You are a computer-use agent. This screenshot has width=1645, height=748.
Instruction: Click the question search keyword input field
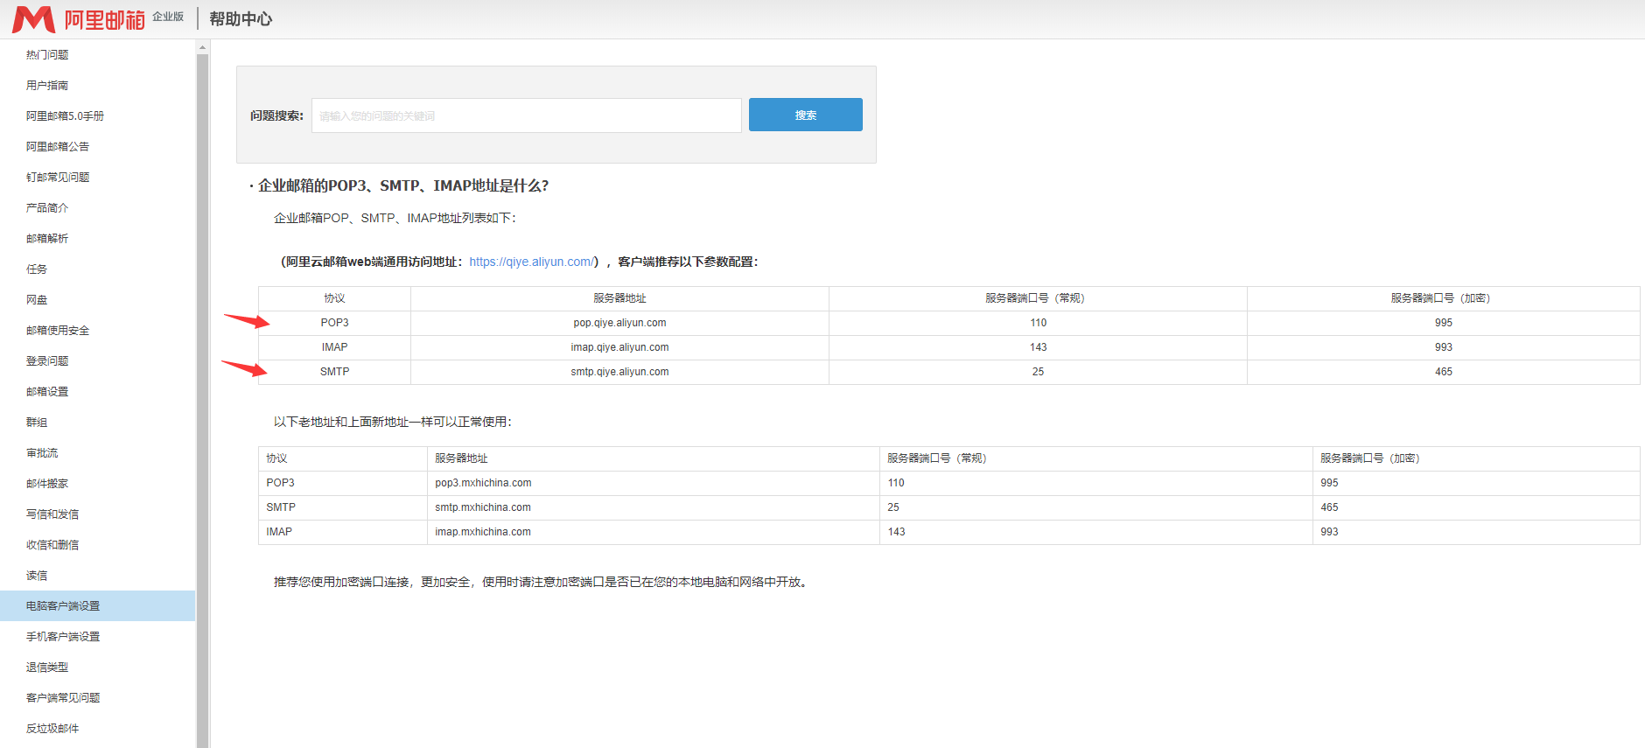click(527, 115)
